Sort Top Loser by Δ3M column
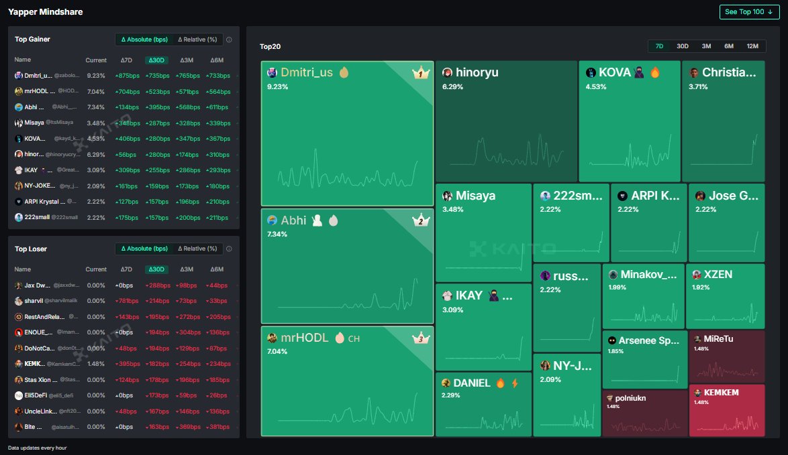 [x=187, y=269]
